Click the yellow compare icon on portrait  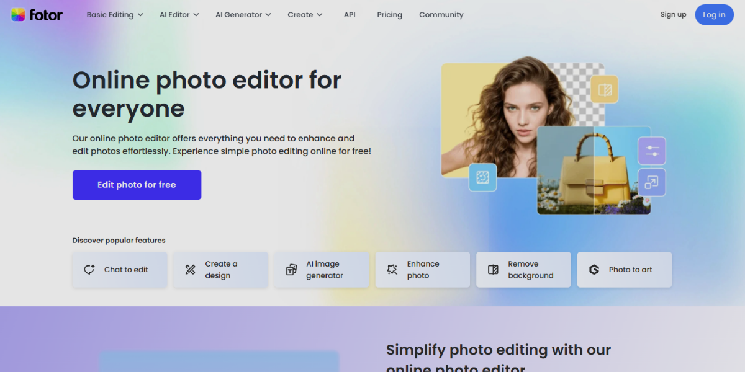click(605, 89)
